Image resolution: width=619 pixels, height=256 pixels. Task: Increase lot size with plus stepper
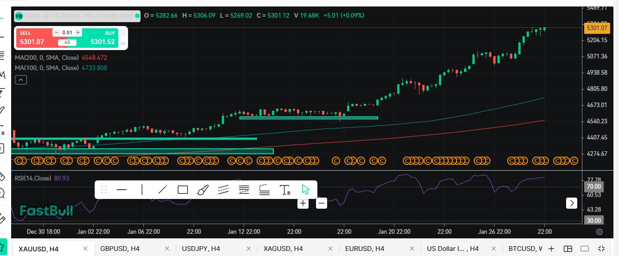click(78, 32)
